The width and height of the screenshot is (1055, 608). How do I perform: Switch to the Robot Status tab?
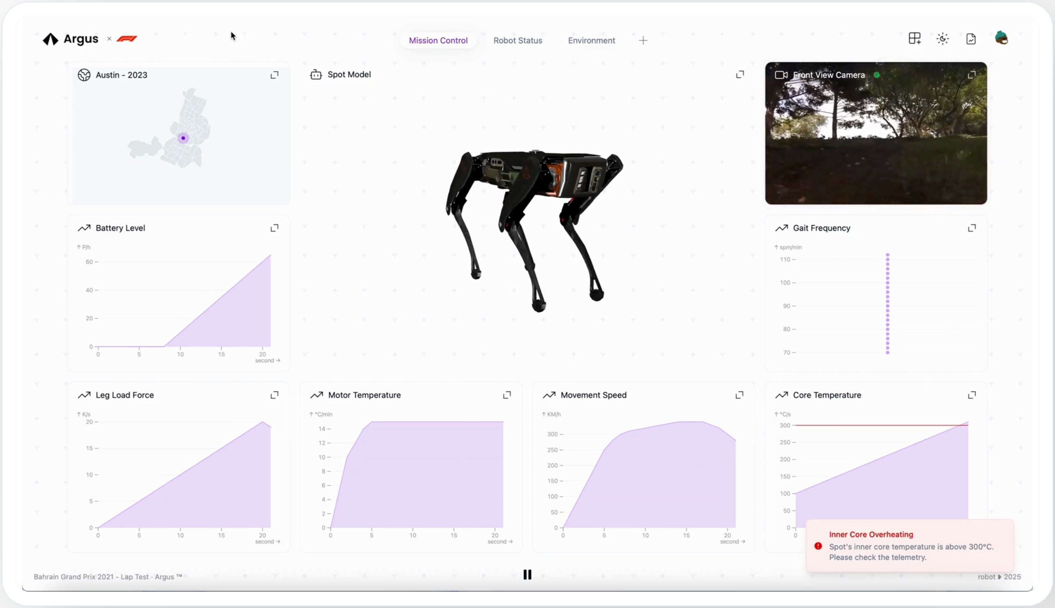pyautogui.click(x=518, y=41)
